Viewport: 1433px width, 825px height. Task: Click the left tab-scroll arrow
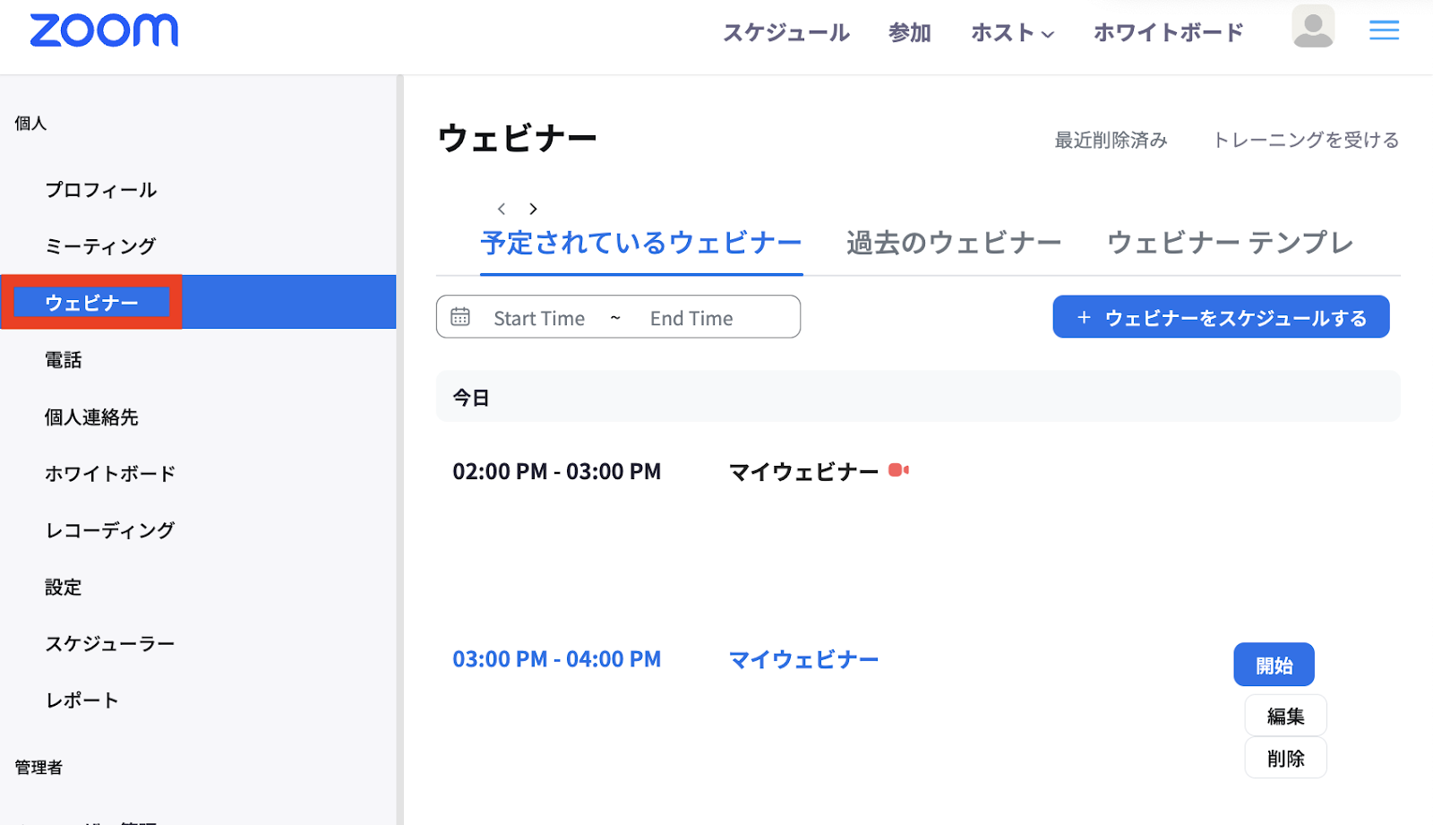point(502,209)
